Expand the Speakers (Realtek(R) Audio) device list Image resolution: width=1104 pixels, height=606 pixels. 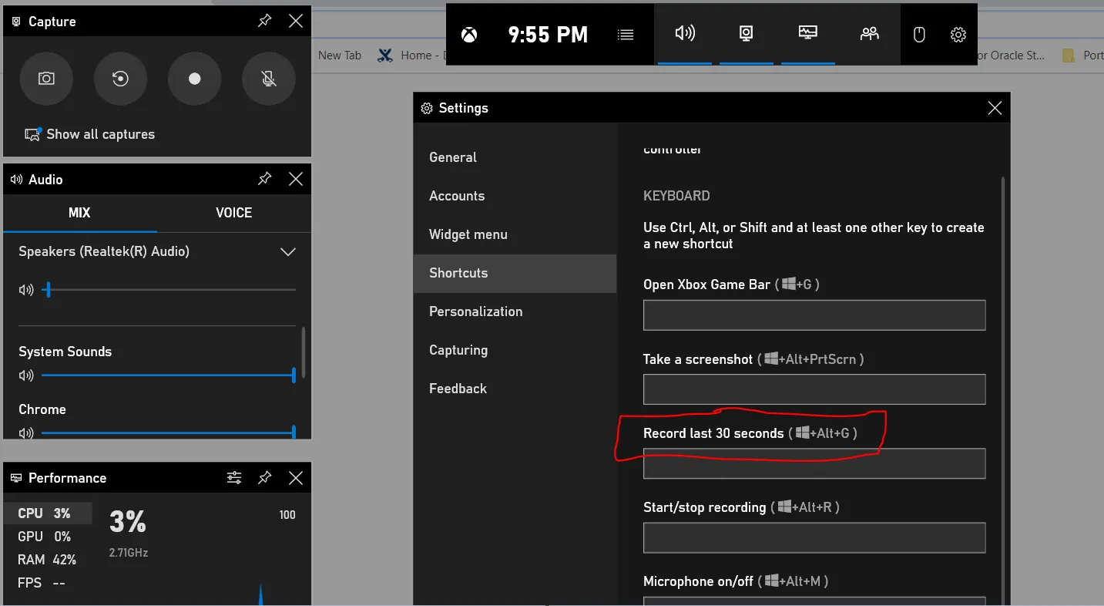point(288,252)
